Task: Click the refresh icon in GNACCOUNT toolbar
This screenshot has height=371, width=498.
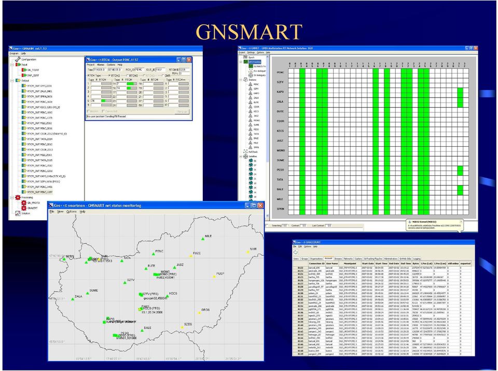Action: (296, 252)
